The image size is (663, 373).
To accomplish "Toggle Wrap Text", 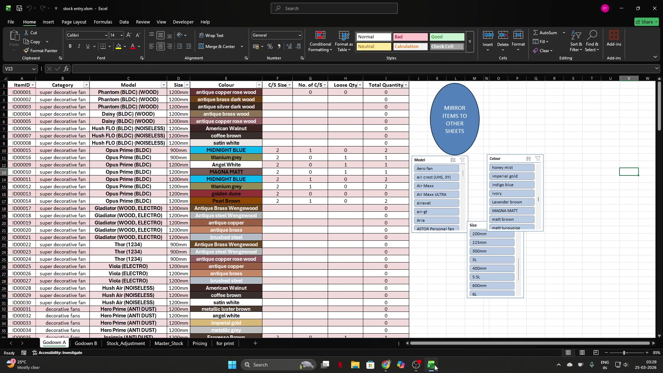I will tap(211, 35).
